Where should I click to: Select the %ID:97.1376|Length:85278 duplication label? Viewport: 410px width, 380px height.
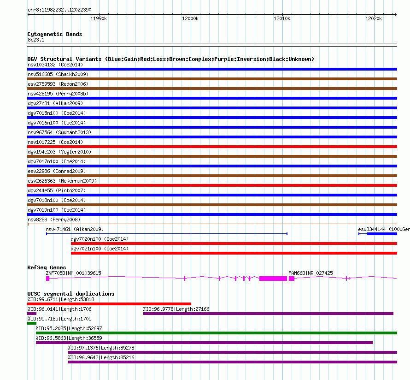pos(101,348)
